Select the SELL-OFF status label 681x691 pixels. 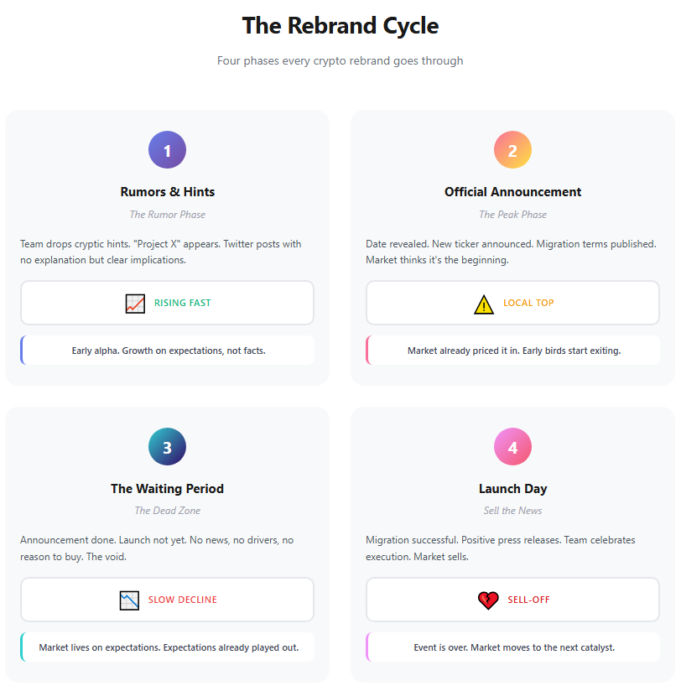[x=528, y=600]
